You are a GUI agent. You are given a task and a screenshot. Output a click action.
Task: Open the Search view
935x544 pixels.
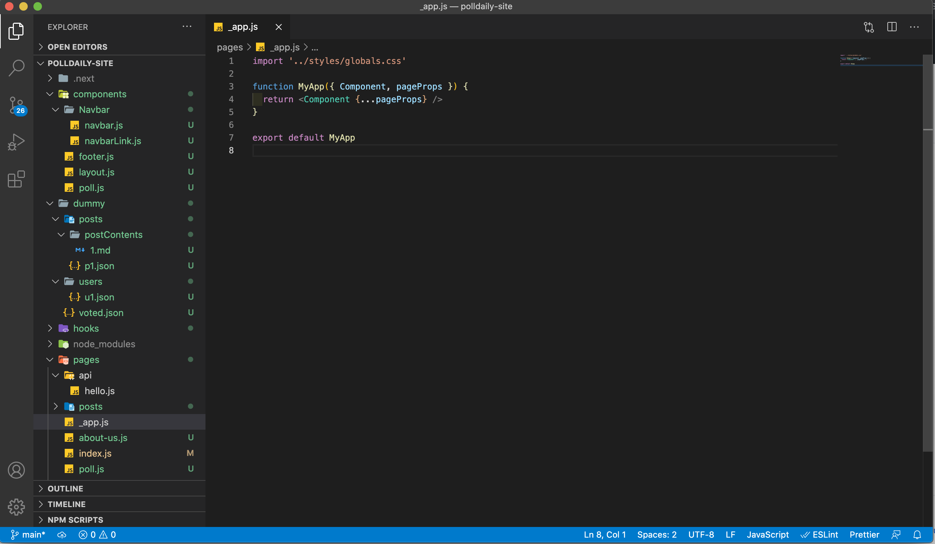16,68
